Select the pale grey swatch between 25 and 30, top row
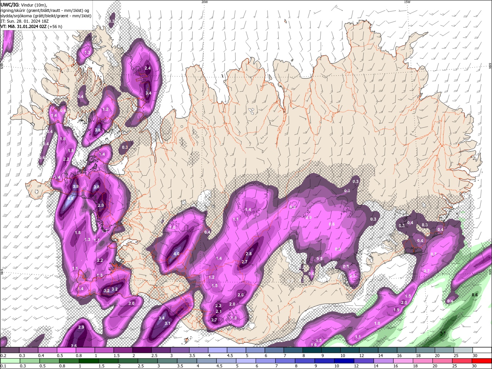The image size is (492, 369). (464, 350)
